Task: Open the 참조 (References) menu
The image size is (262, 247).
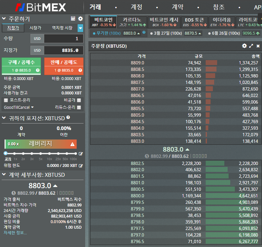Action: tap(219, 7)
